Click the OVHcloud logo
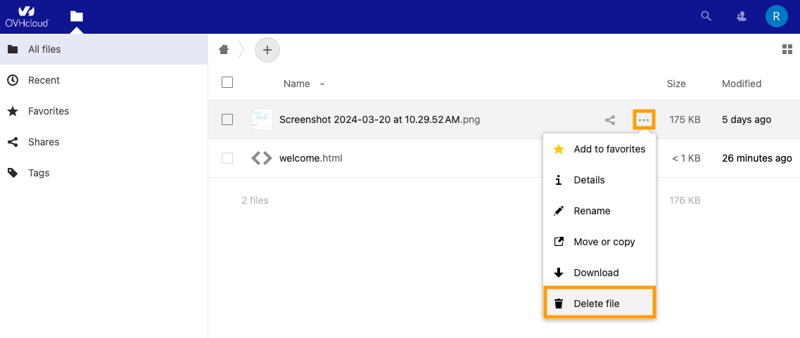The image size is (800, 338). [x=27, y=16]
